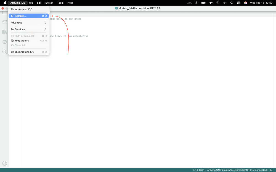Open the Help menu
This screenshot has height=172, width=276.
(x=70, y=3)
